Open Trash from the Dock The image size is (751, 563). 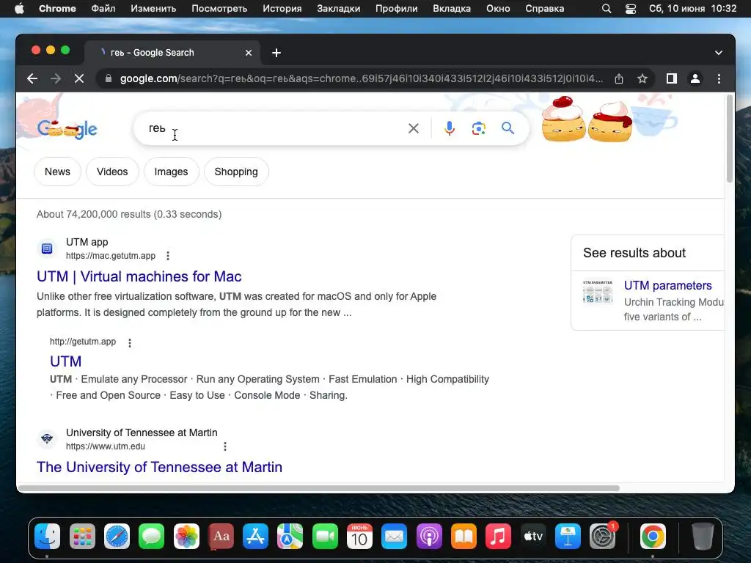(702, 536)
